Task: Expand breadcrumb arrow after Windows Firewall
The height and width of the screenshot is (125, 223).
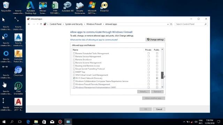Action: 103,24
